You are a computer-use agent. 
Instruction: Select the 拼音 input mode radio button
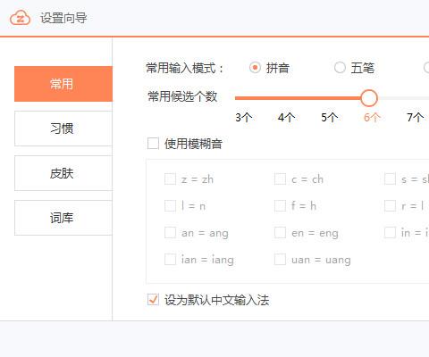(255, 68)
